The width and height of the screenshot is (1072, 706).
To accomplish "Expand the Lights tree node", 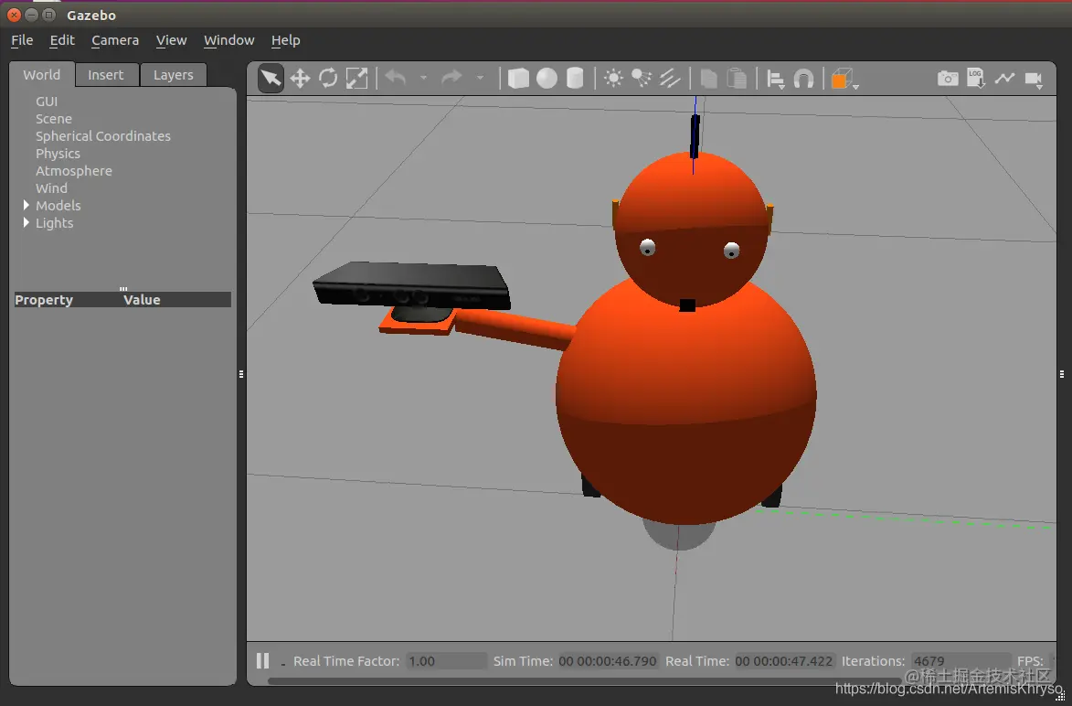I will [26, 222].
